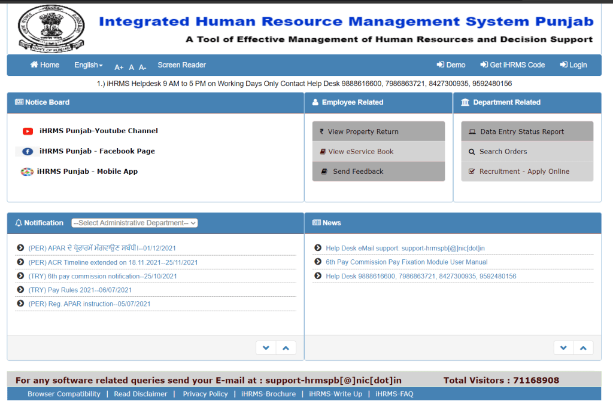The image size is (613, 417).
Task: Increase font size with A+
Action: coord(119,68)
